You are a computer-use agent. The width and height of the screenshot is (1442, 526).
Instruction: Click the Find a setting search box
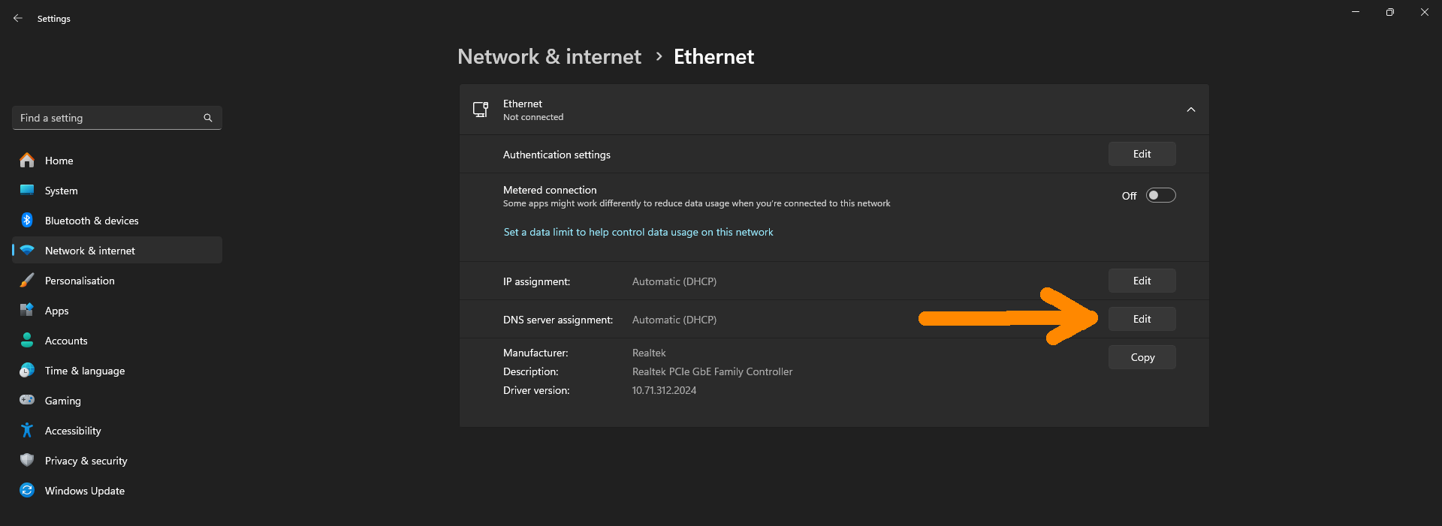click(x=109, y=118)
